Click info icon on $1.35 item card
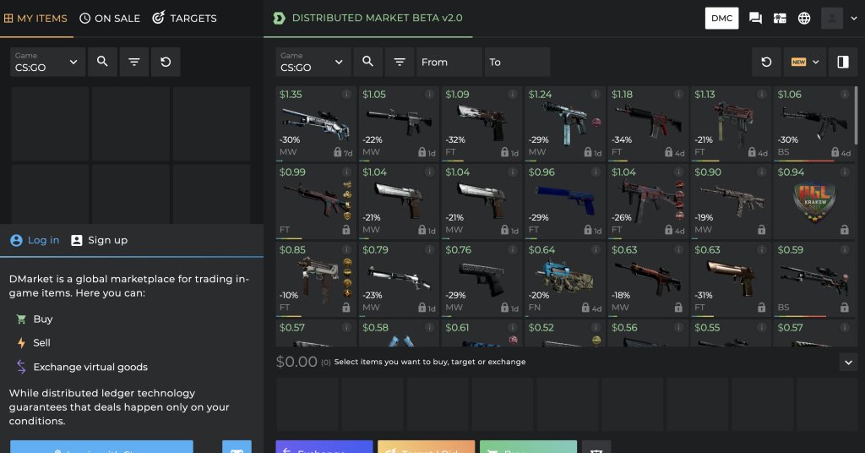 [346, 95]
